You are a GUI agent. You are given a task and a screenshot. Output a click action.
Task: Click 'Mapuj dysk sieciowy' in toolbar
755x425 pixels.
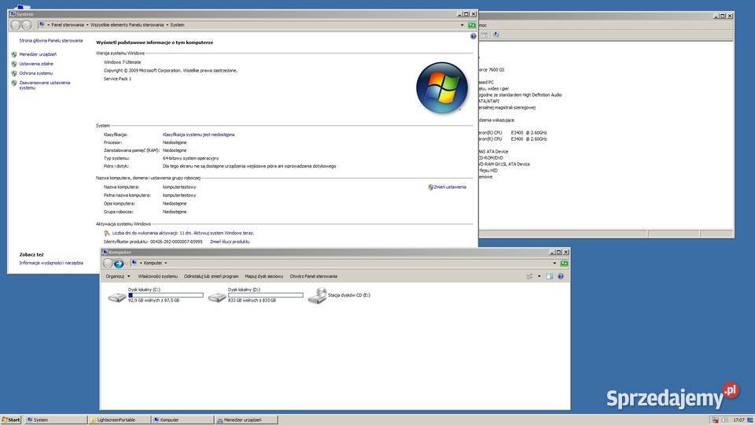point(263,276)
